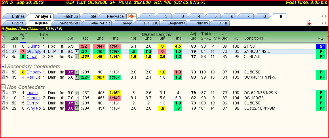Click the P5 running style badge for Circa'
This screenshot has width=329, height=138.
pos(321,57)
